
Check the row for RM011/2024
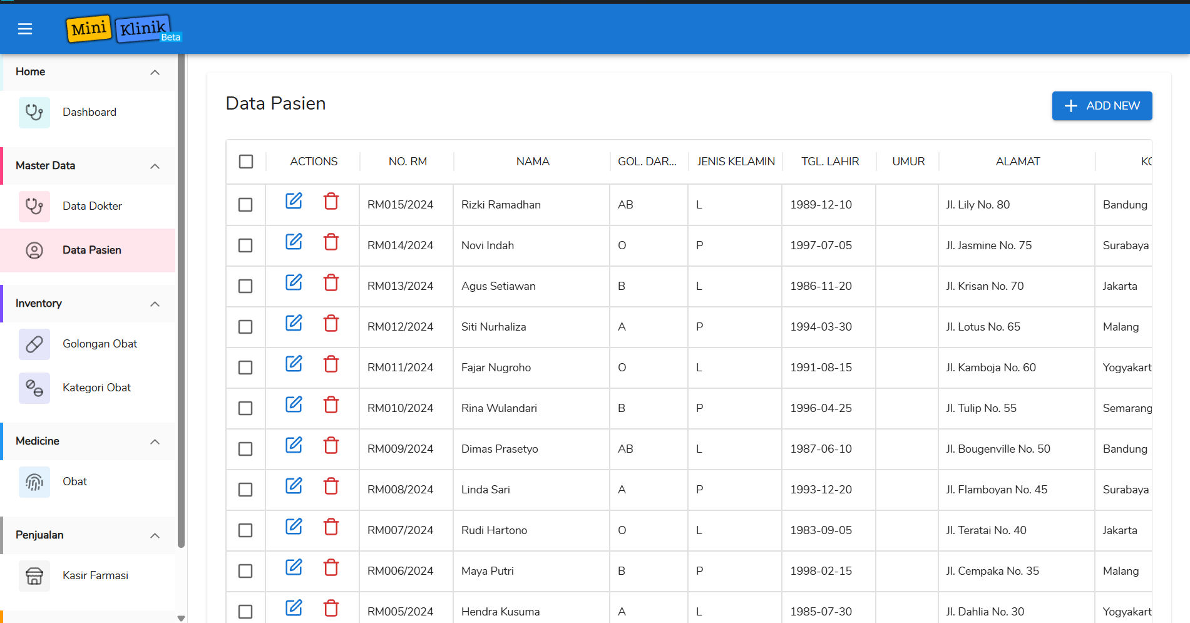click(245, 368)
